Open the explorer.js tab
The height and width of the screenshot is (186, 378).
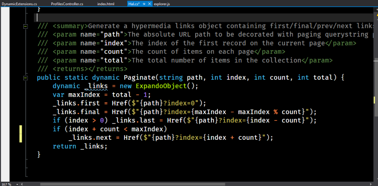pyautogui.click(x=162, y=4)
